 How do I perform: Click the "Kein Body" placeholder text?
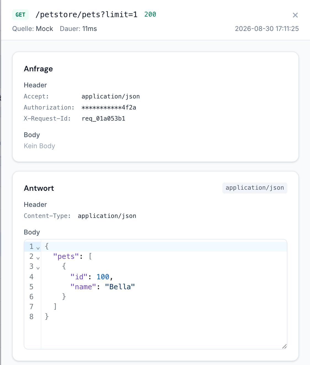39,146
